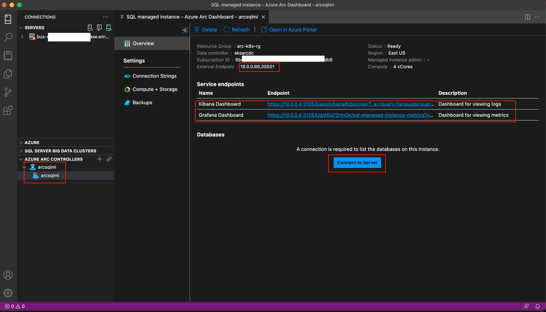
Task: Open the Kibana Dashboard endpoint link
Action: coord(351,104)
